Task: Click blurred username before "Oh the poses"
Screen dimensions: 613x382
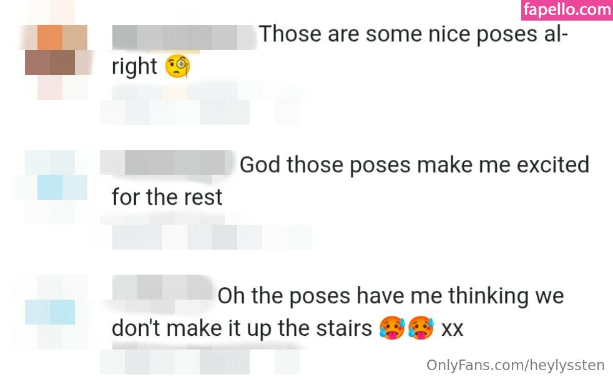Action: [162, 293]
